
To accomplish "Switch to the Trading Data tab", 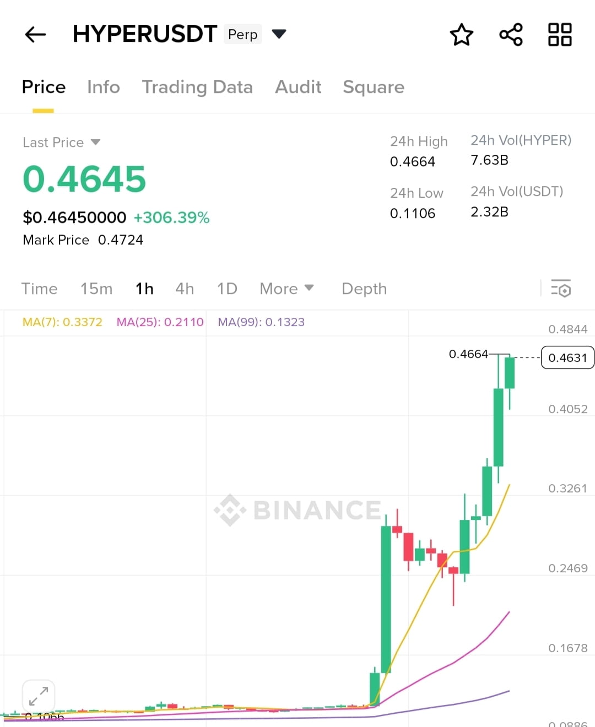I will point(197,87).
